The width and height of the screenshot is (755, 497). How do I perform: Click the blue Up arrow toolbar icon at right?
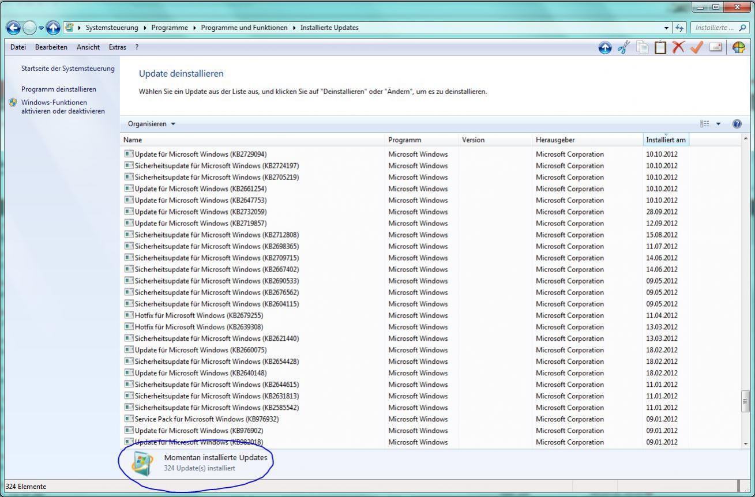[604, 48]
